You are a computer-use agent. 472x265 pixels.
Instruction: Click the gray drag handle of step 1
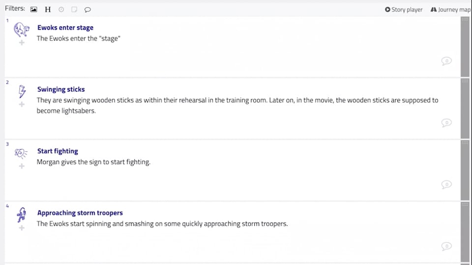[x=465, y=47]
